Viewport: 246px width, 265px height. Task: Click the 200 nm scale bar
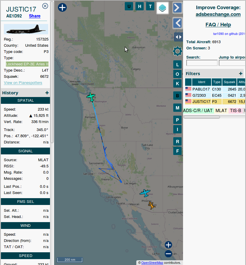pyautogui.click(x=70, y=260)
